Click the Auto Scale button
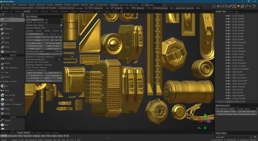This screenshot has height=141, width=258. pyautogui.click(x=44, y=54)
